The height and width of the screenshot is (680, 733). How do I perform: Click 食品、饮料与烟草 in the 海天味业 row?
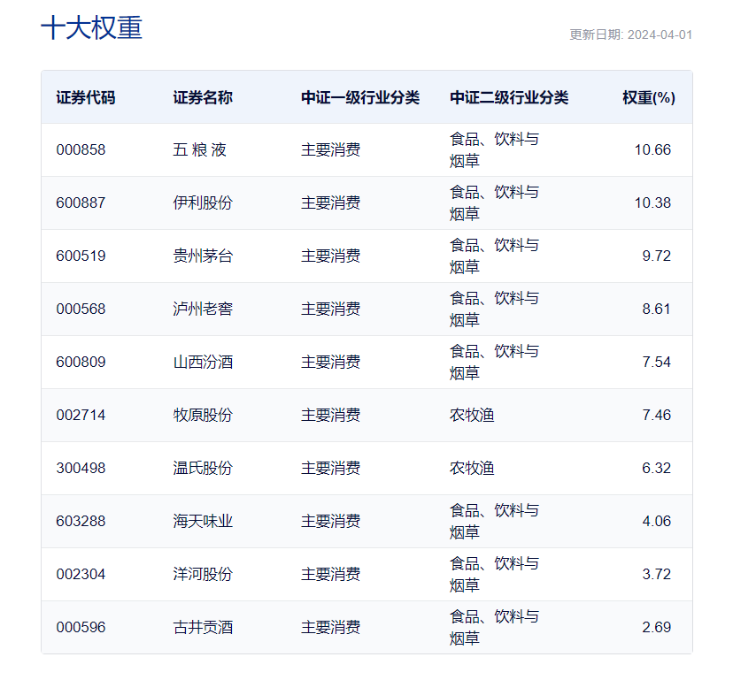[495, 521]
